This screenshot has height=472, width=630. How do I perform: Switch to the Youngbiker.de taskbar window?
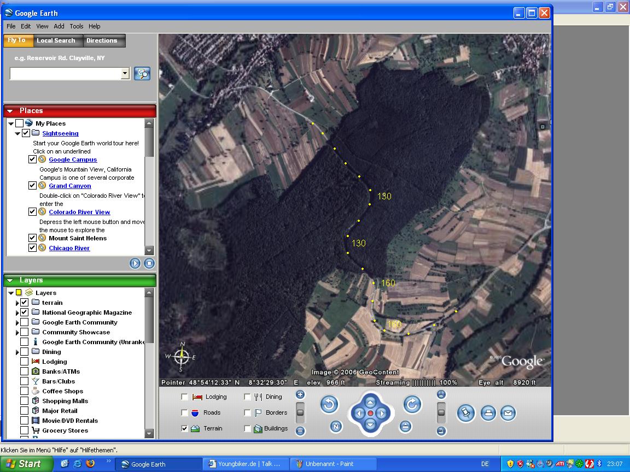click(246, 464)
